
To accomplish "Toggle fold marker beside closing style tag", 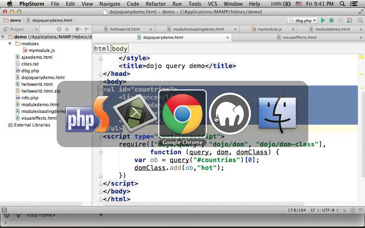I will point(101,59).
